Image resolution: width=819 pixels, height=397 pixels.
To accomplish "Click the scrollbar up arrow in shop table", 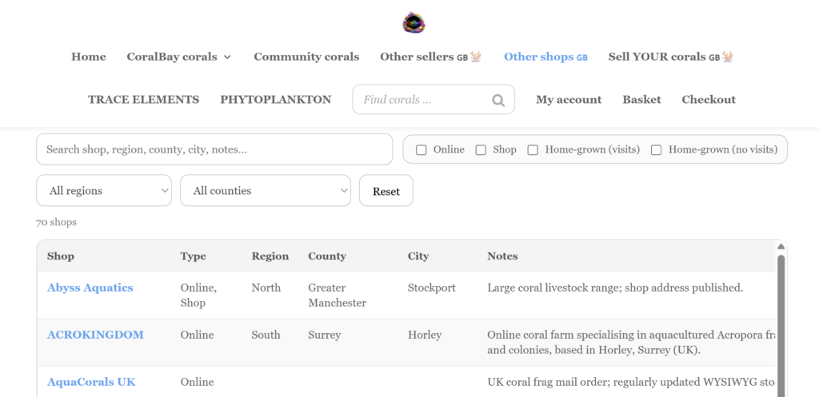I will (781, 247).
